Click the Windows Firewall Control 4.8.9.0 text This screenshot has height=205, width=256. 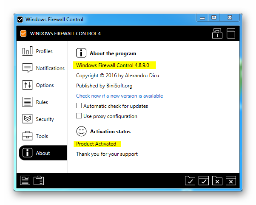(x=113, y=65)
